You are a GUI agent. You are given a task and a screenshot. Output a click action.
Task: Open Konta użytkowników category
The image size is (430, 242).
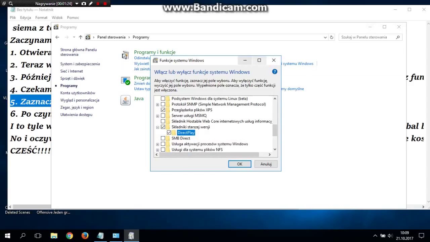pos(78,93)
